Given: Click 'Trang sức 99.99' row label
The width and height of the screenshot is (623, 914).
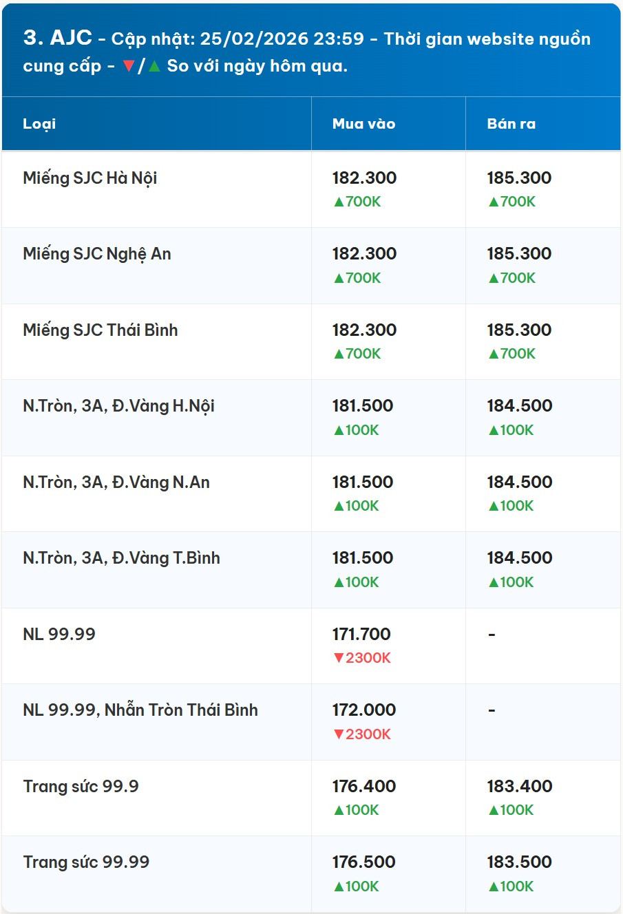Looking at the screenshot, I should (86, 862).
